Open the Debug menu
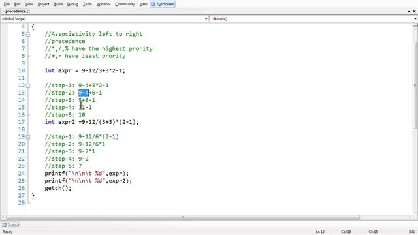This screenshot has height=235, width=418. [72, 4]
